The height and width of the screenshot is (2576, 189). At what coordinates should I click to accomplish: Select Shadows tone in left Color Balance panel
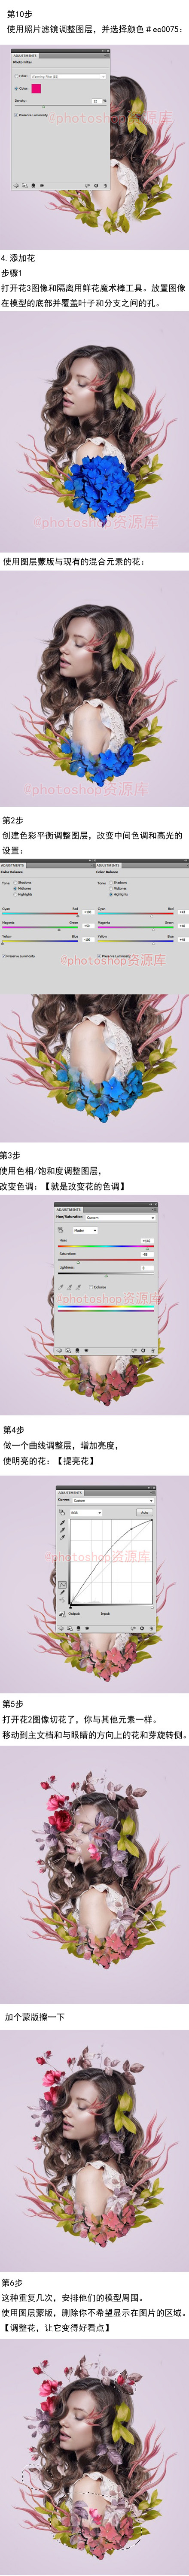pos(16,883)
